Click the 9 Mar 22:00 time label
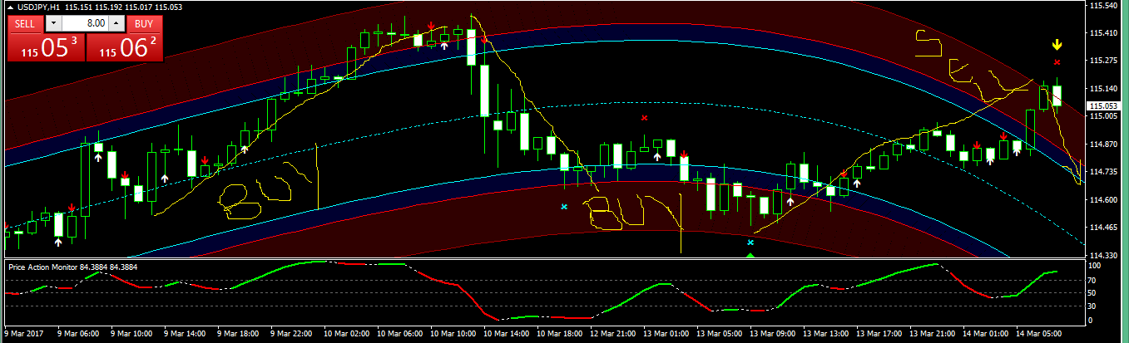Image resolution: width=1129 pixels, height=343 pixels. tap(291, 333)
